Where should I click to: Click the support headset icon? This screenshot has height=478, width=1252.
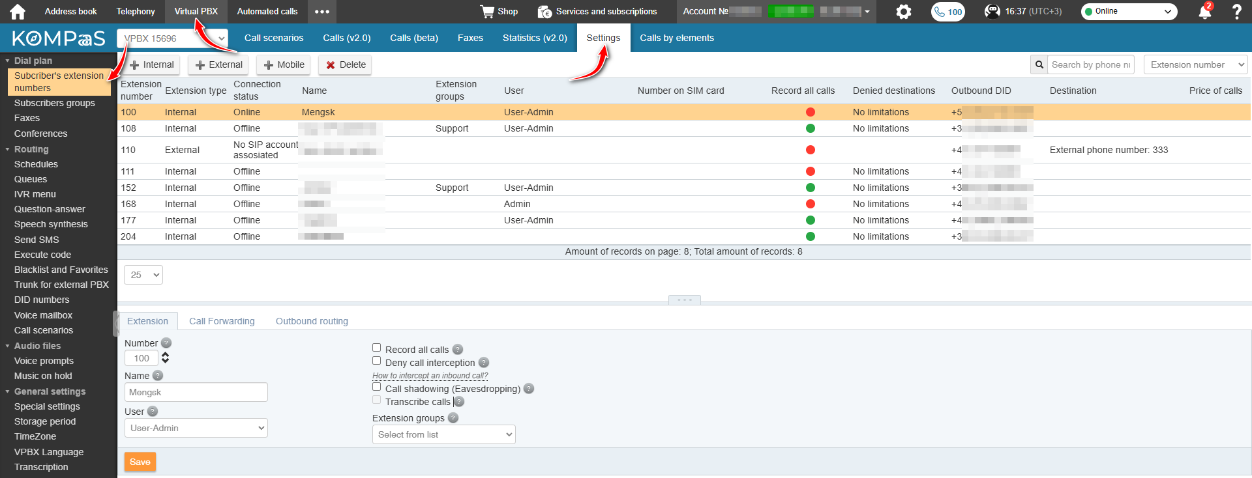point(992,12)
